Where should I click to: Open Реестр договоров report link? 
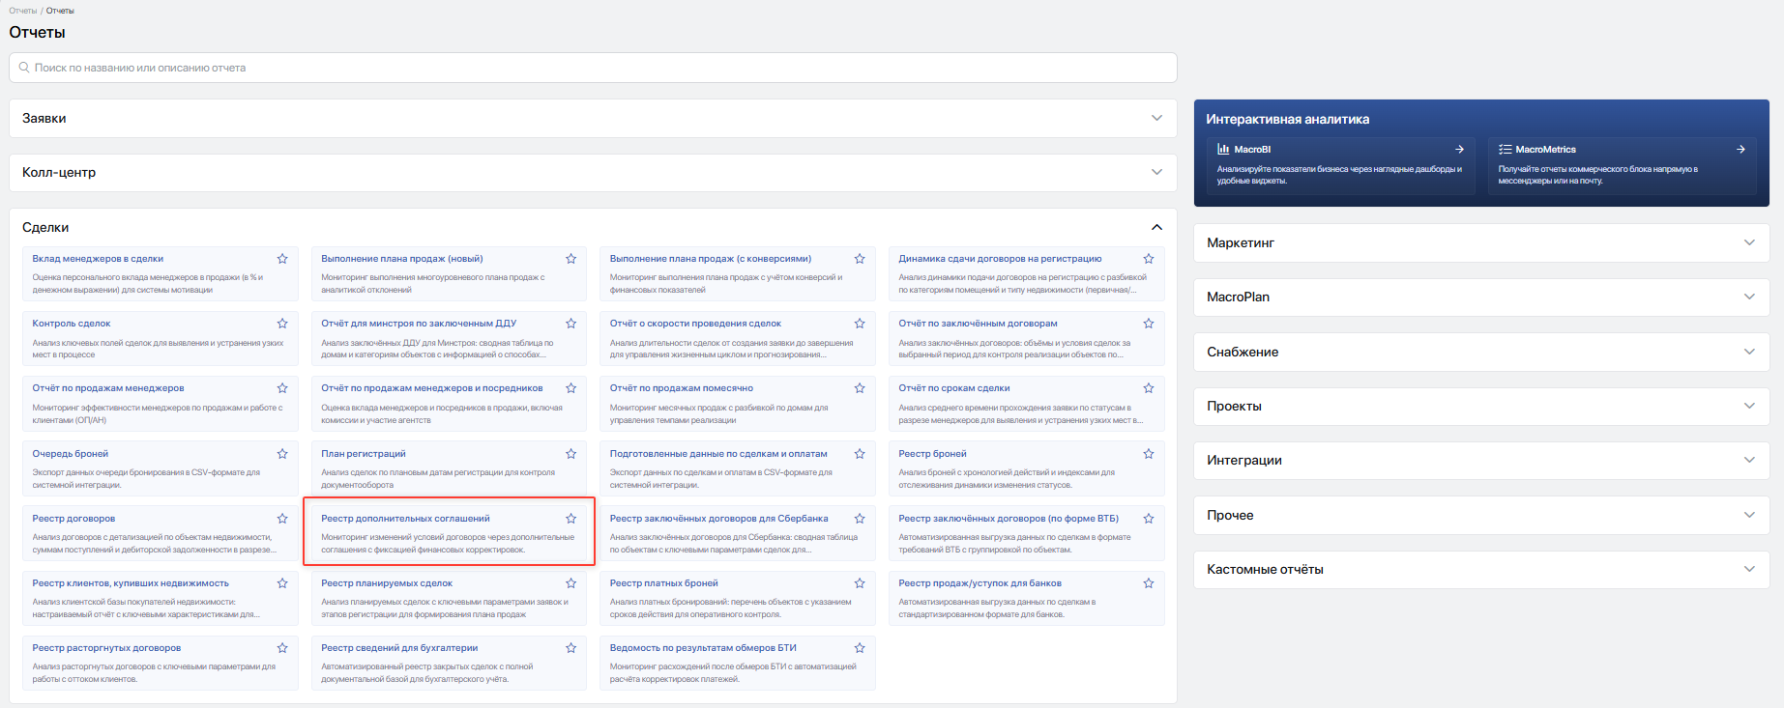point(73,519)
